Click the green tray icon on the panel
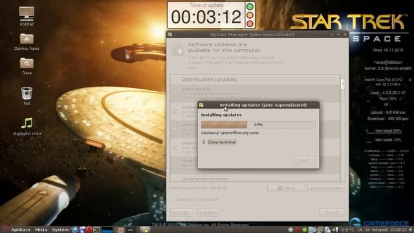 pos(305,230)
